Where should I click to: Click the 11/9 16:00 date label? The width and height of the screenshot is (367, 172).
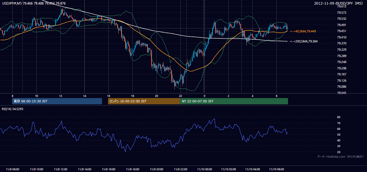108,169
